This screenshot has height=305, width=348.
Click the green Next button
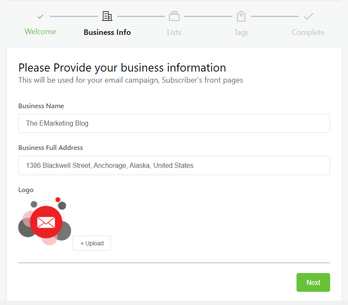coord(313,282)
